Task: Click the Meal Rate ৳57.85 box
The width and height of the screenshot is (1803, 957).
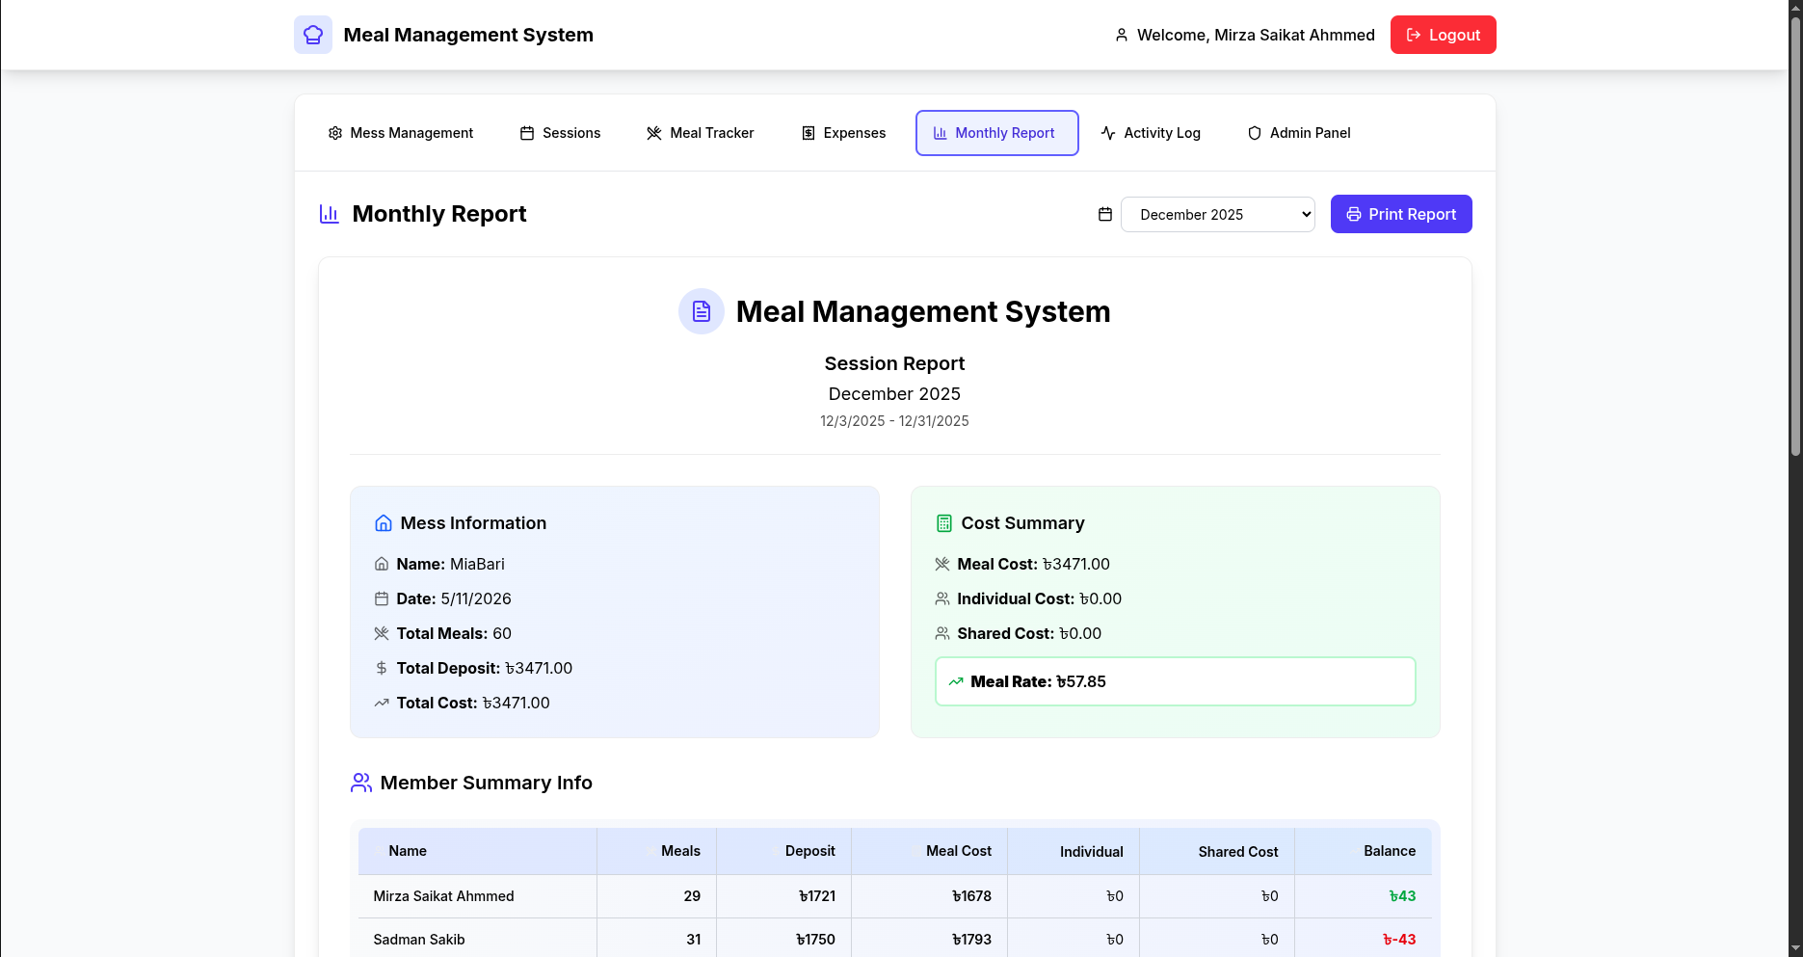Action: 1175,681
